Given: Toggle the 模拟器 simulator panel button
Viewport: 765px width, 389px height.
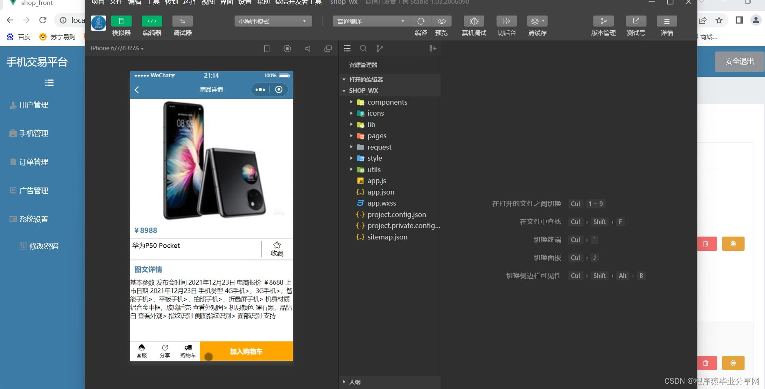Looking at the screenshot, I should (x=121, y=21).
